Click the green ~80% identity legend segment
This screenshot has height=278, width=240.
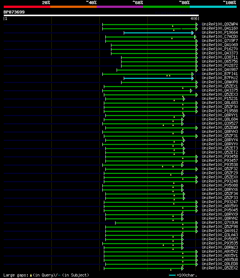coord(166,7)
